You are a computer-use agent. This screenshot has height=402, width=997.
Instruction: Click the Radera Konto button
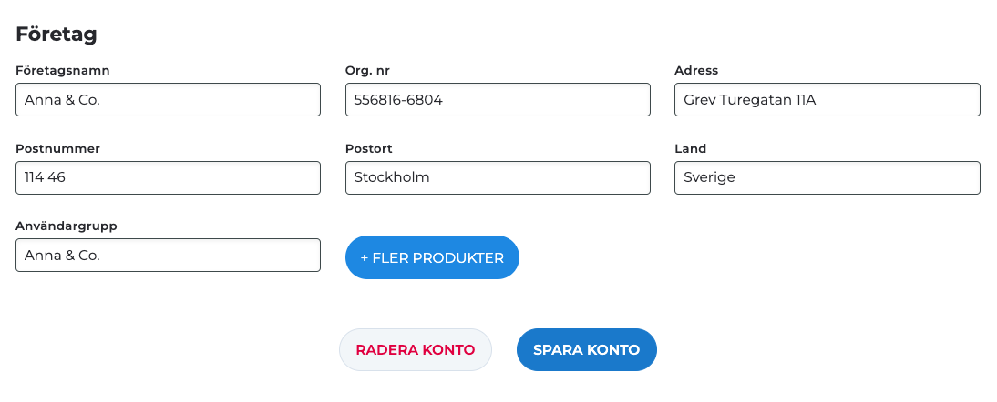(415, 350)
